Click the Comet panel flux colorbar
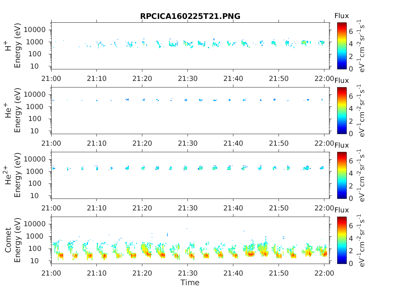 pos(342,240)
